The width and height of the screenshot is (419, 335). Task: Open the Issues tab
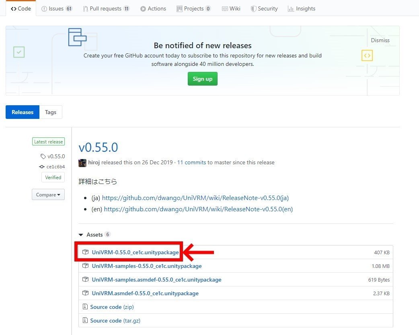[57, 8]
